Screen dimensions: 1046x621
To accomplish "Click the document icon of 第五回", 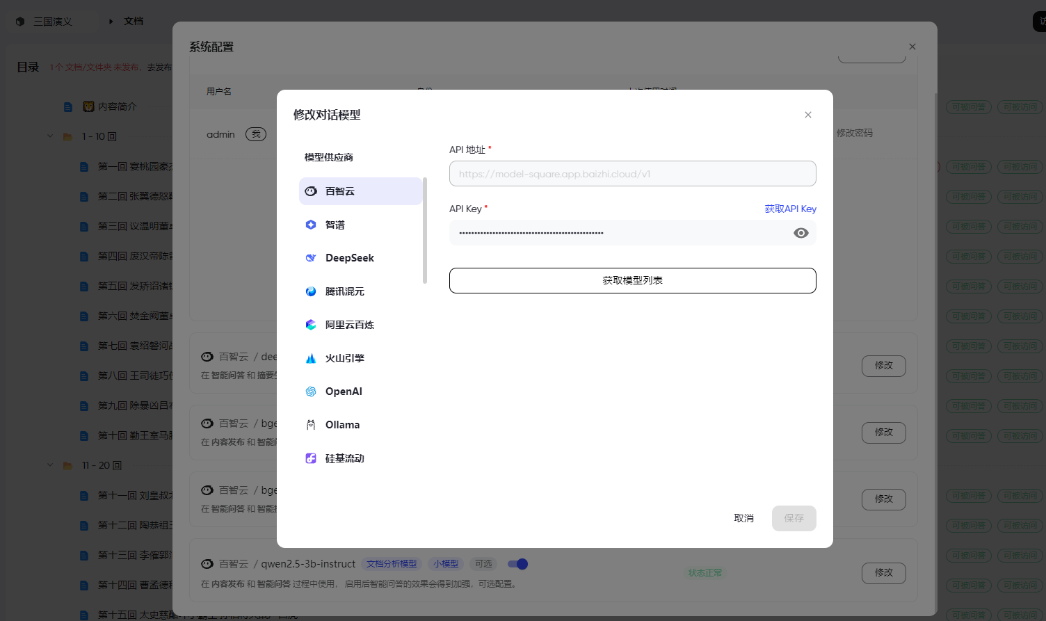I will (x=84, y=287).
